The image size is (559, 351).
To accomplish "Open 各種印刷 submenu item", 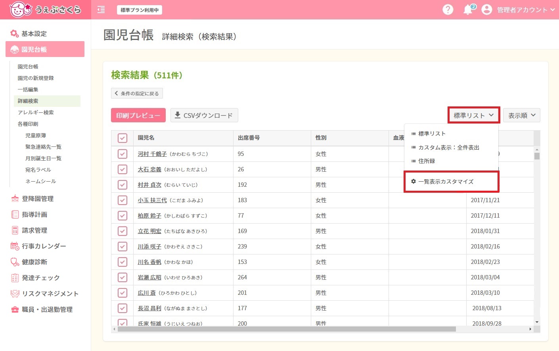I will tap(28, 124).
